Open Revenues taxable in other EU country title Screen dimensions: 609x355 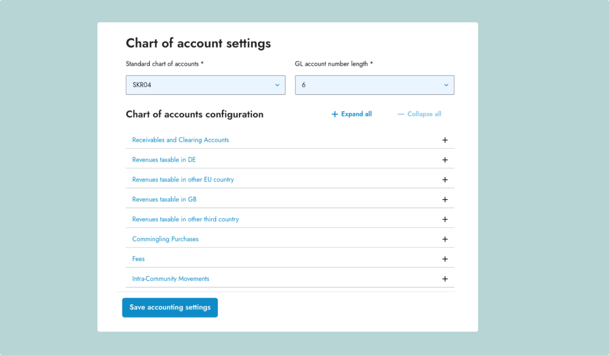coord(183,180)
